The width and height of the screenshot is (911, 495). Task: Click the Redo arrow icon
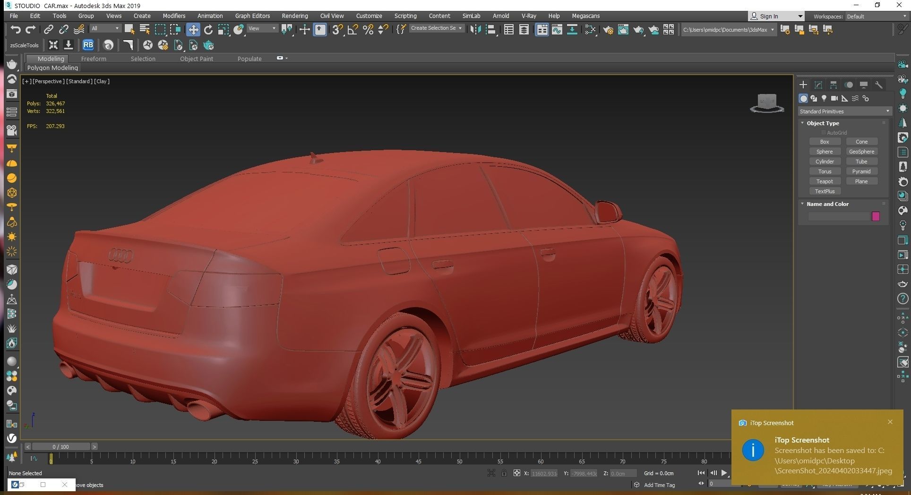tap(31, 30)
